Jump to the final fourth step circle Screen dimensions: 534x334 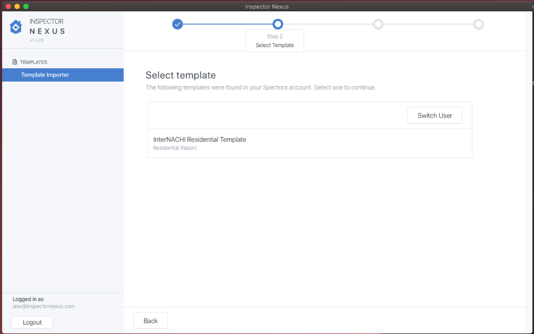[478, 24]
